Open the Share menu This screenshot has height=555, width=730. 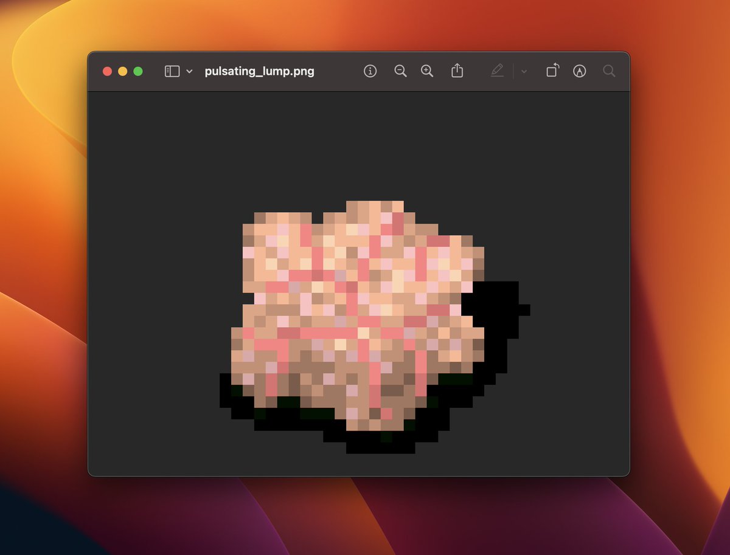(457, 71)
